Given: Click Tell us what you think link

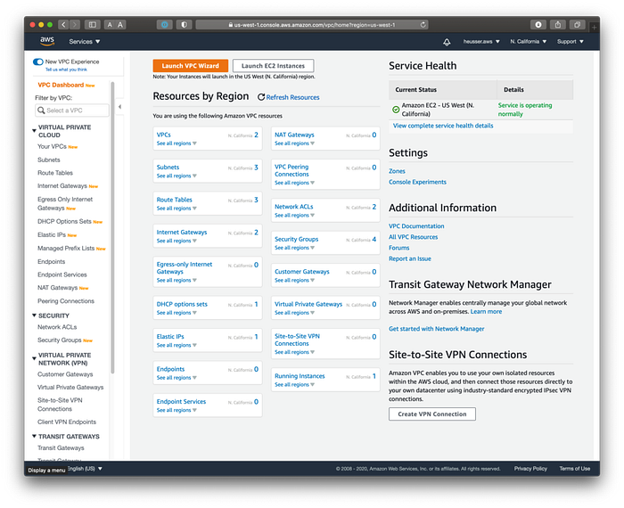Looking at the screenshot, I should [66, 70].
